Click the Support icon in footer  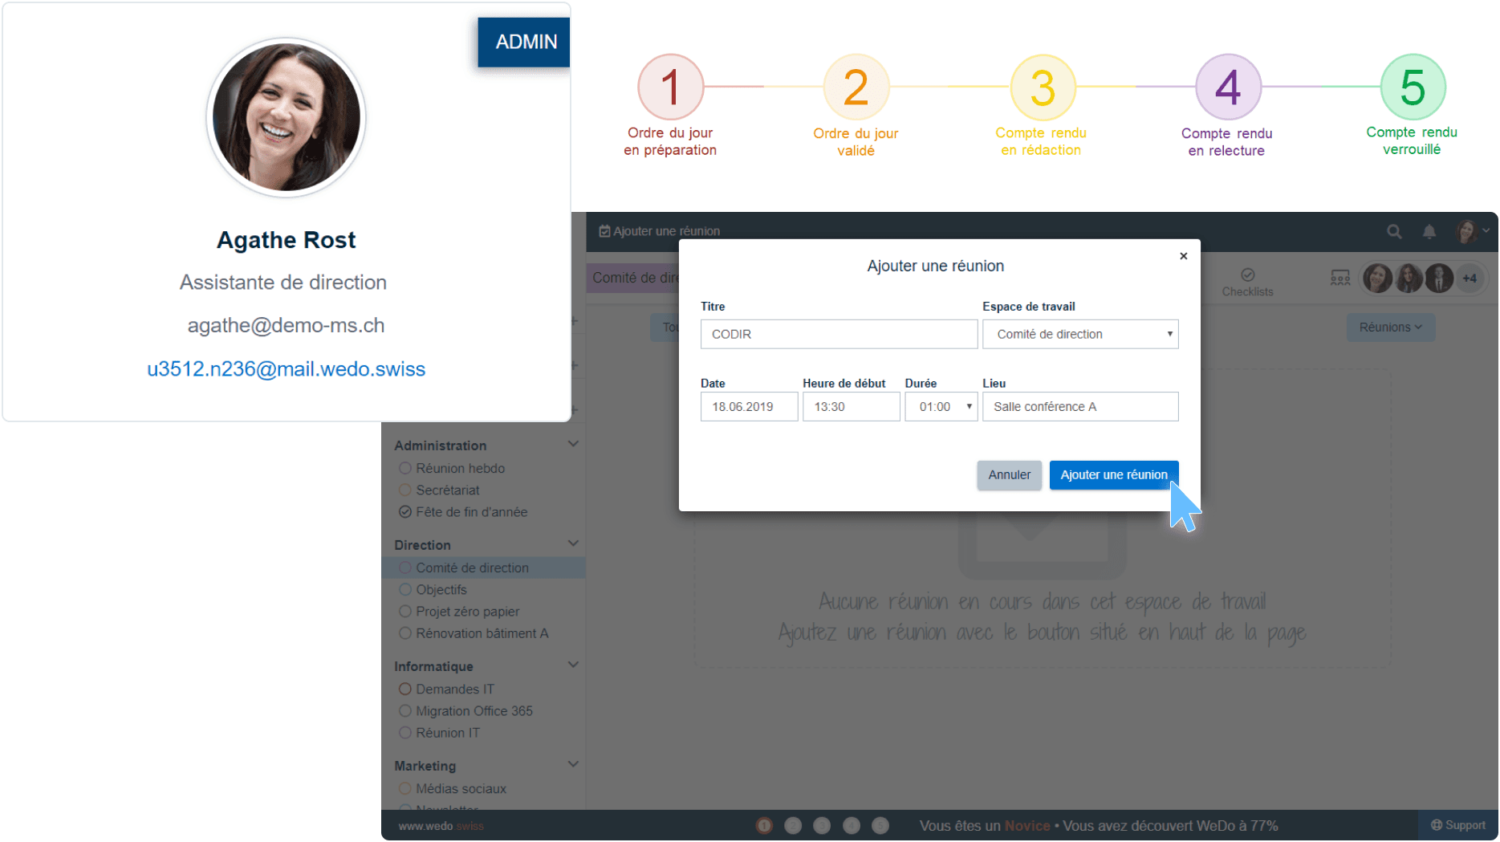click(1437, 825)
